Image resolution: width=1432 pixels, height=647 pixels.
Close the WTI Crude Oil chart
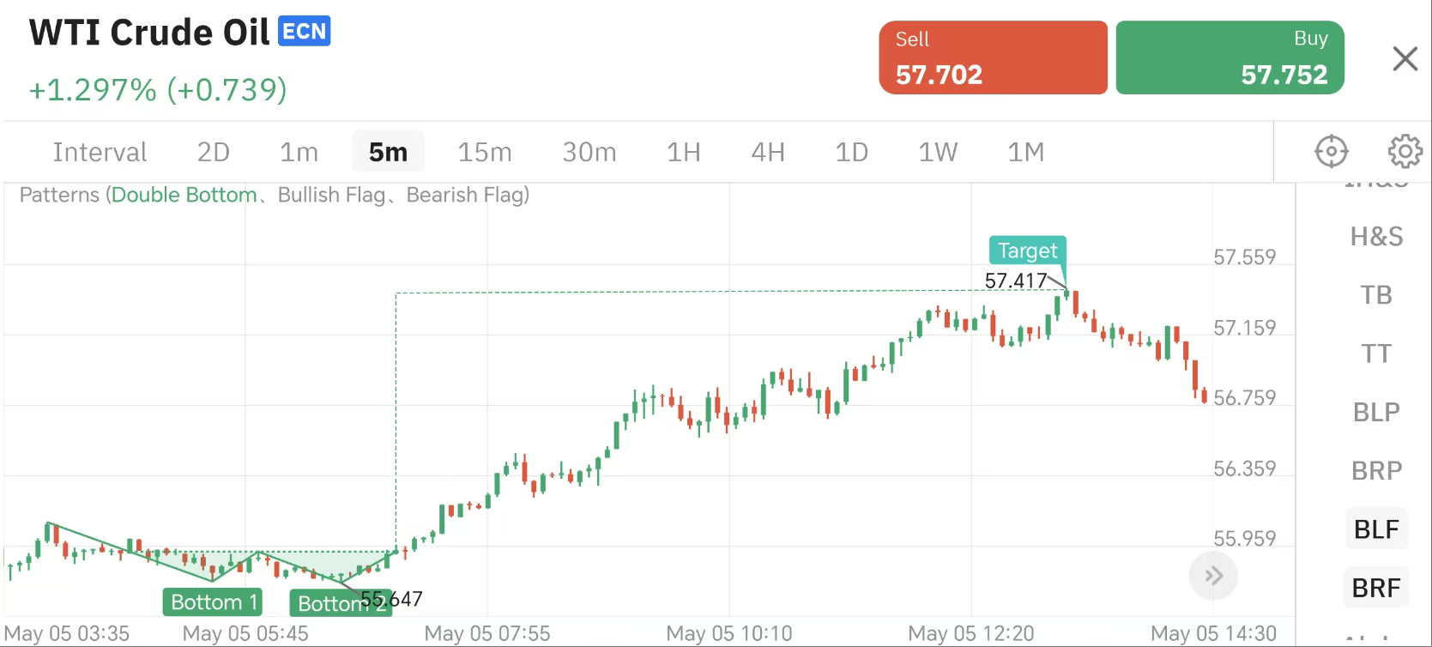point(1405,59)
